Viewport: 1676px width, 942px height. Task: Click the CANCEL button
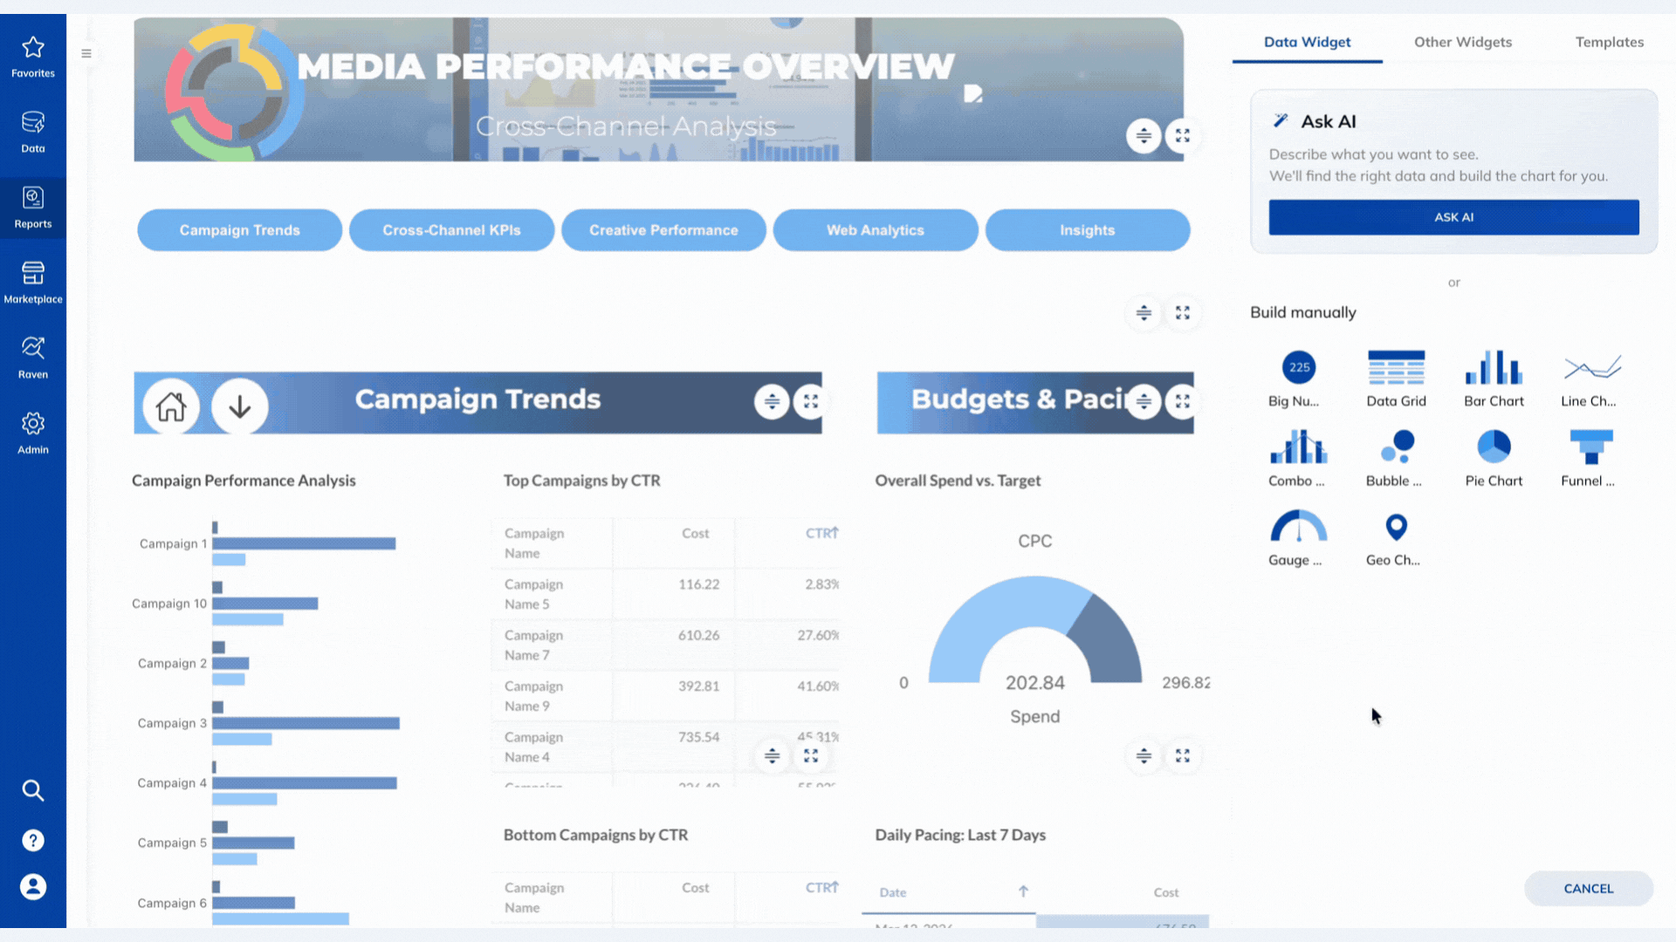pyautogui.click(x=1588, y=888)
